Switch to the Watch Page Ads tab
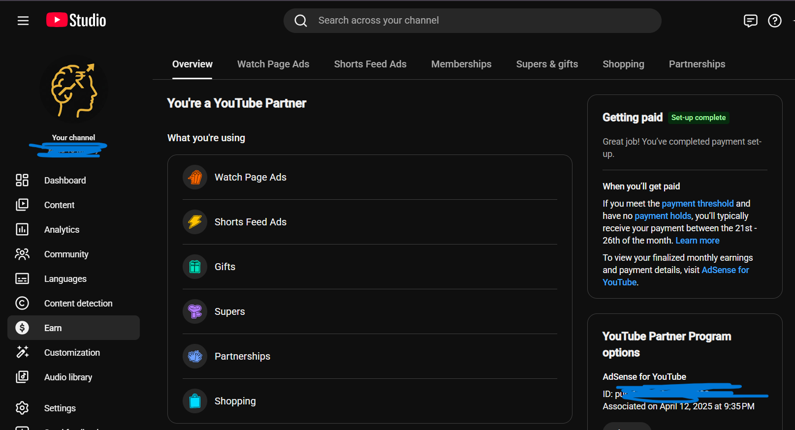 point(273,64)
